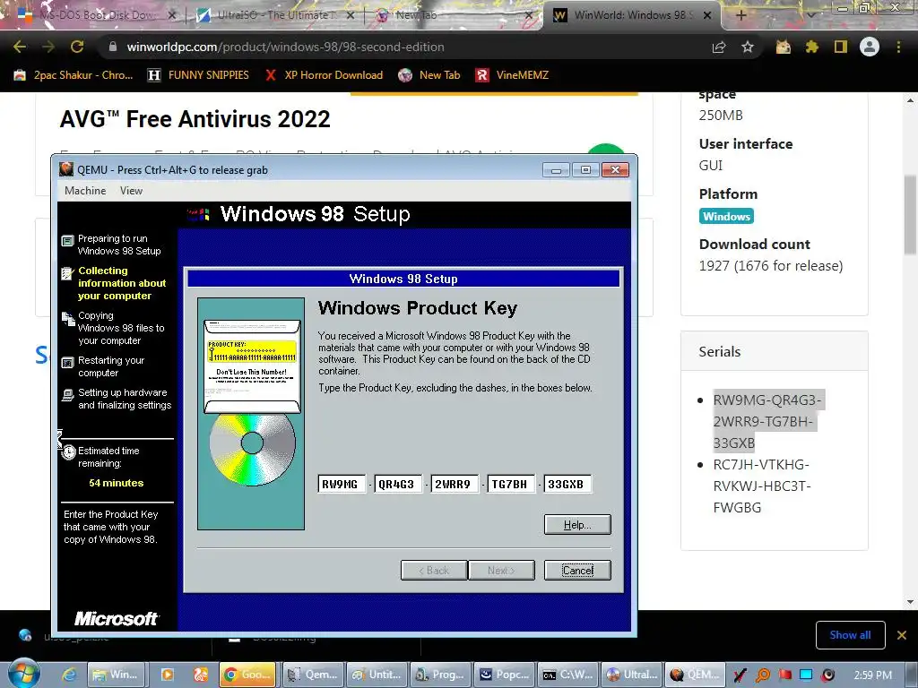Viewport: 918px width, 688px height.
Task: Select the highlighted RW9MG serial text
Action: pos(767,421)
